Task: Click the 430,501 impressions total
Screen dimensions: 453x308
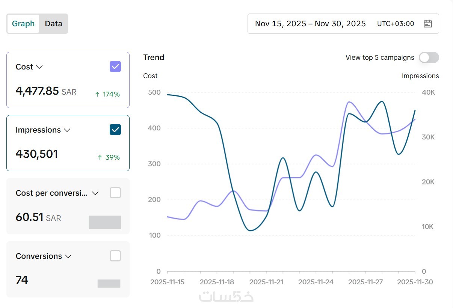Action: 37,154
